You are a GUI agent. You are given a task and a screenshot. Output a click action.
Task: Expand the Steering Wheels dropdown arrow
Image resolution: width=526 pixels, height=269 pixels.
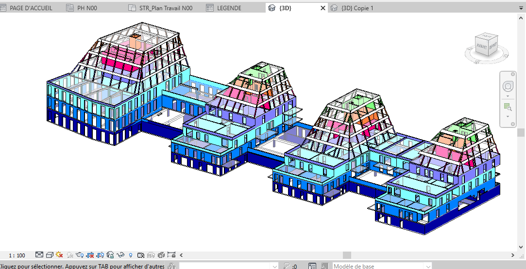[508, 96]
